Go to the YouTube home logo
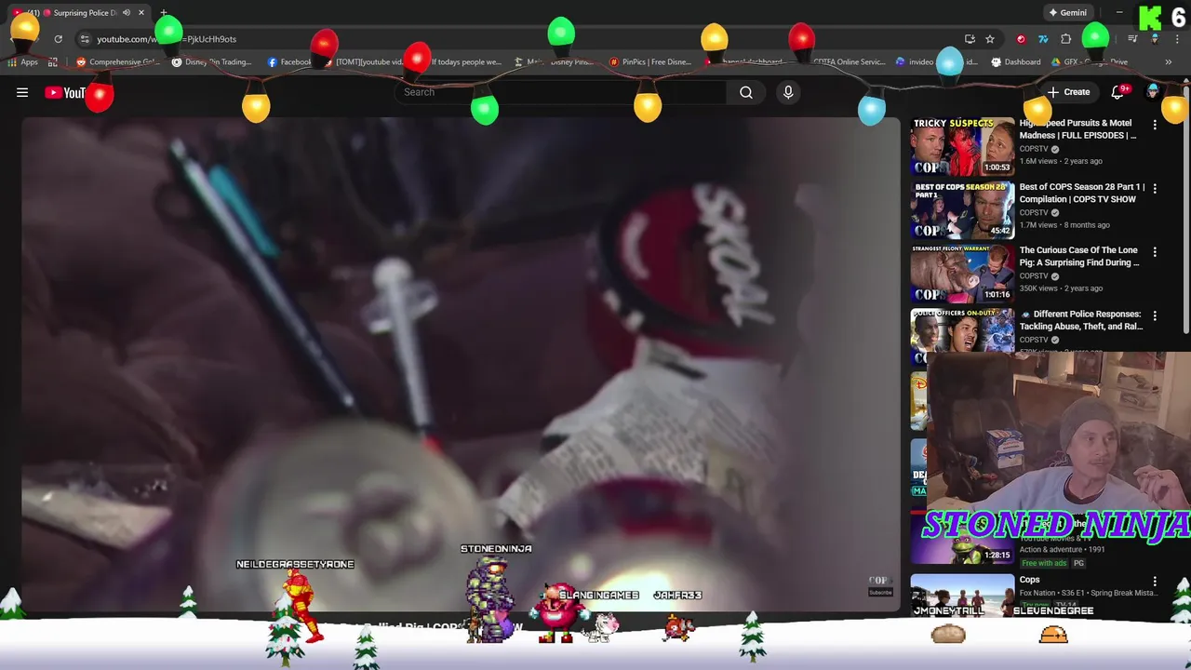The height and width of the screenshot is (670, 1191). [64, 92]
